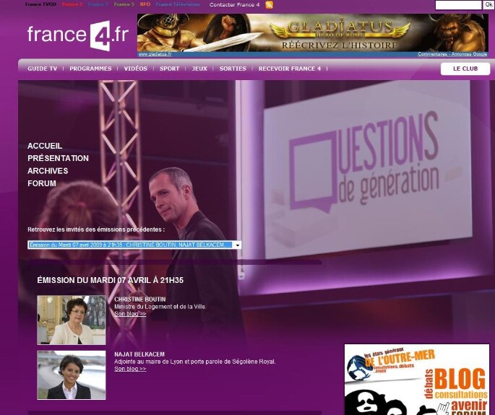This screenshot has width=495, height=415.
Task: Click RECEVOIR FRANCE 4 in the navigation bar
Action: click(x=288, y=69)
